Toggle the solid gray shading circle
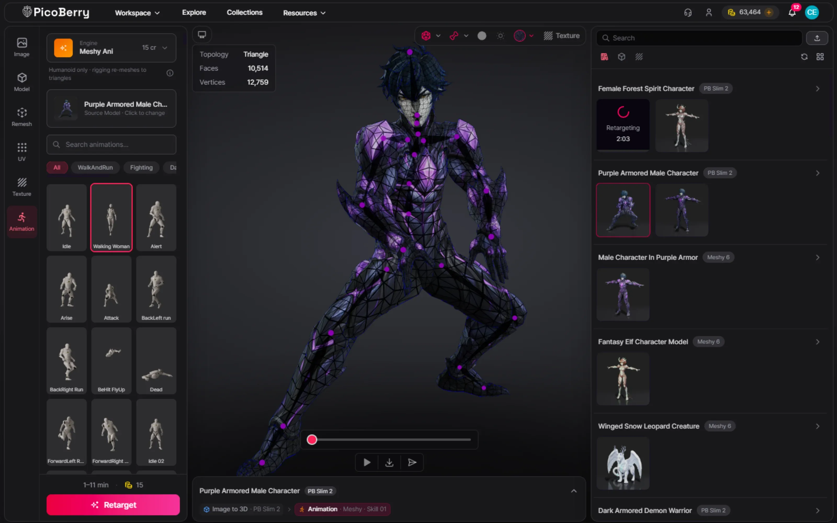This screenshot has height=523, width=837. [482, 36]
